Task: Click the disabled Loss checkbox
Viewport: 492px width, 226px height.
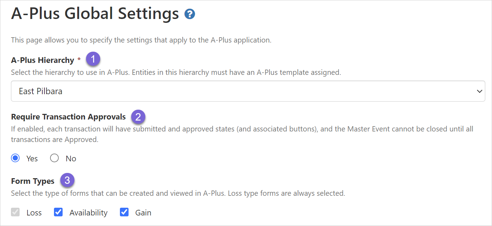Action: point(15,212)
